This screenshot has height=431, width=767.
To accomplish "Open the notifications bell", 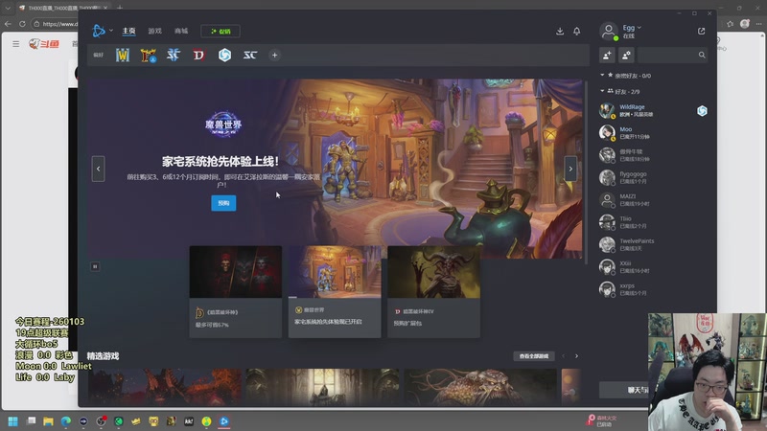I will pos(577,32).
